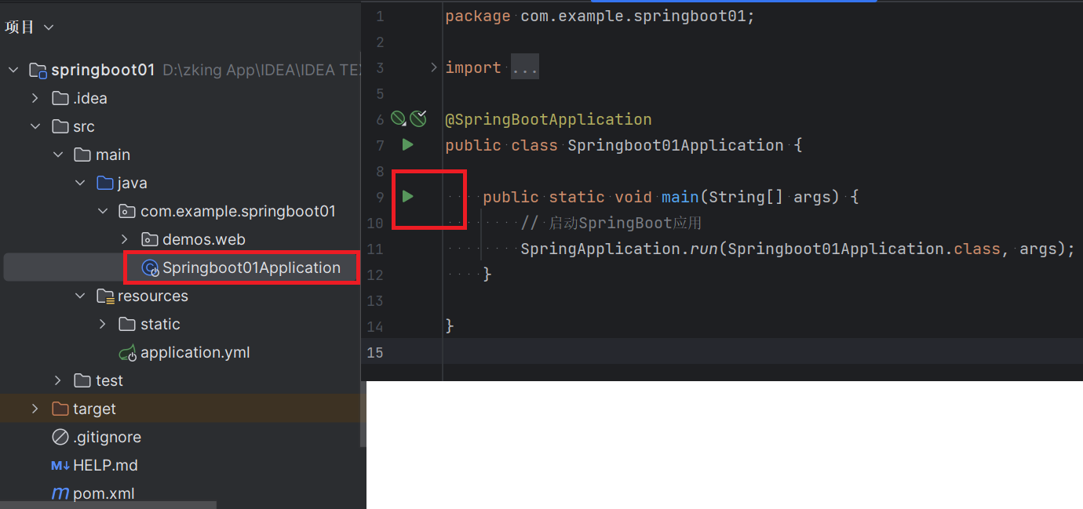Click the Markdown icon beside HELP.md
1083x509 pixels.
[60, 465]
